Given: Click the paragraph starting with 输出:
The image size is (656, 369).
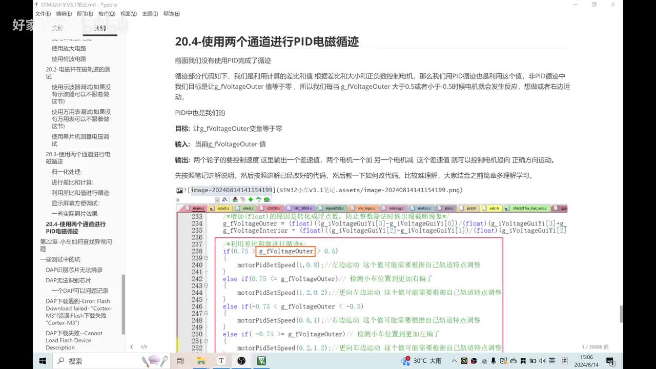Looking at the screenshot, I should [365, 160].
